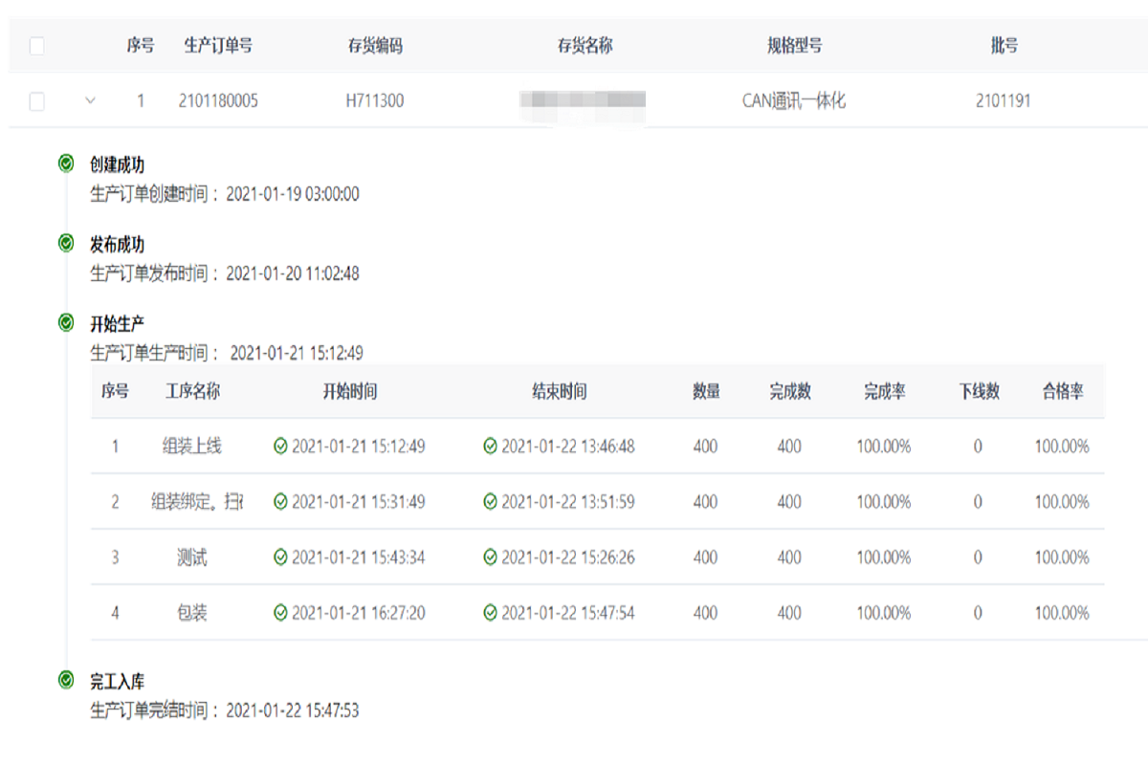Screen dimensions: 1148x765
Task: Select the 组装上线 process row name
Action: pyautogui.click(x=192, y=447)
